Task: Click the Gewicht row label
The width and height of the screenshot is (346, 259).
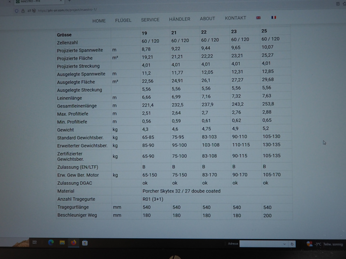Action: pyautogui.click(x=65, y=130)
